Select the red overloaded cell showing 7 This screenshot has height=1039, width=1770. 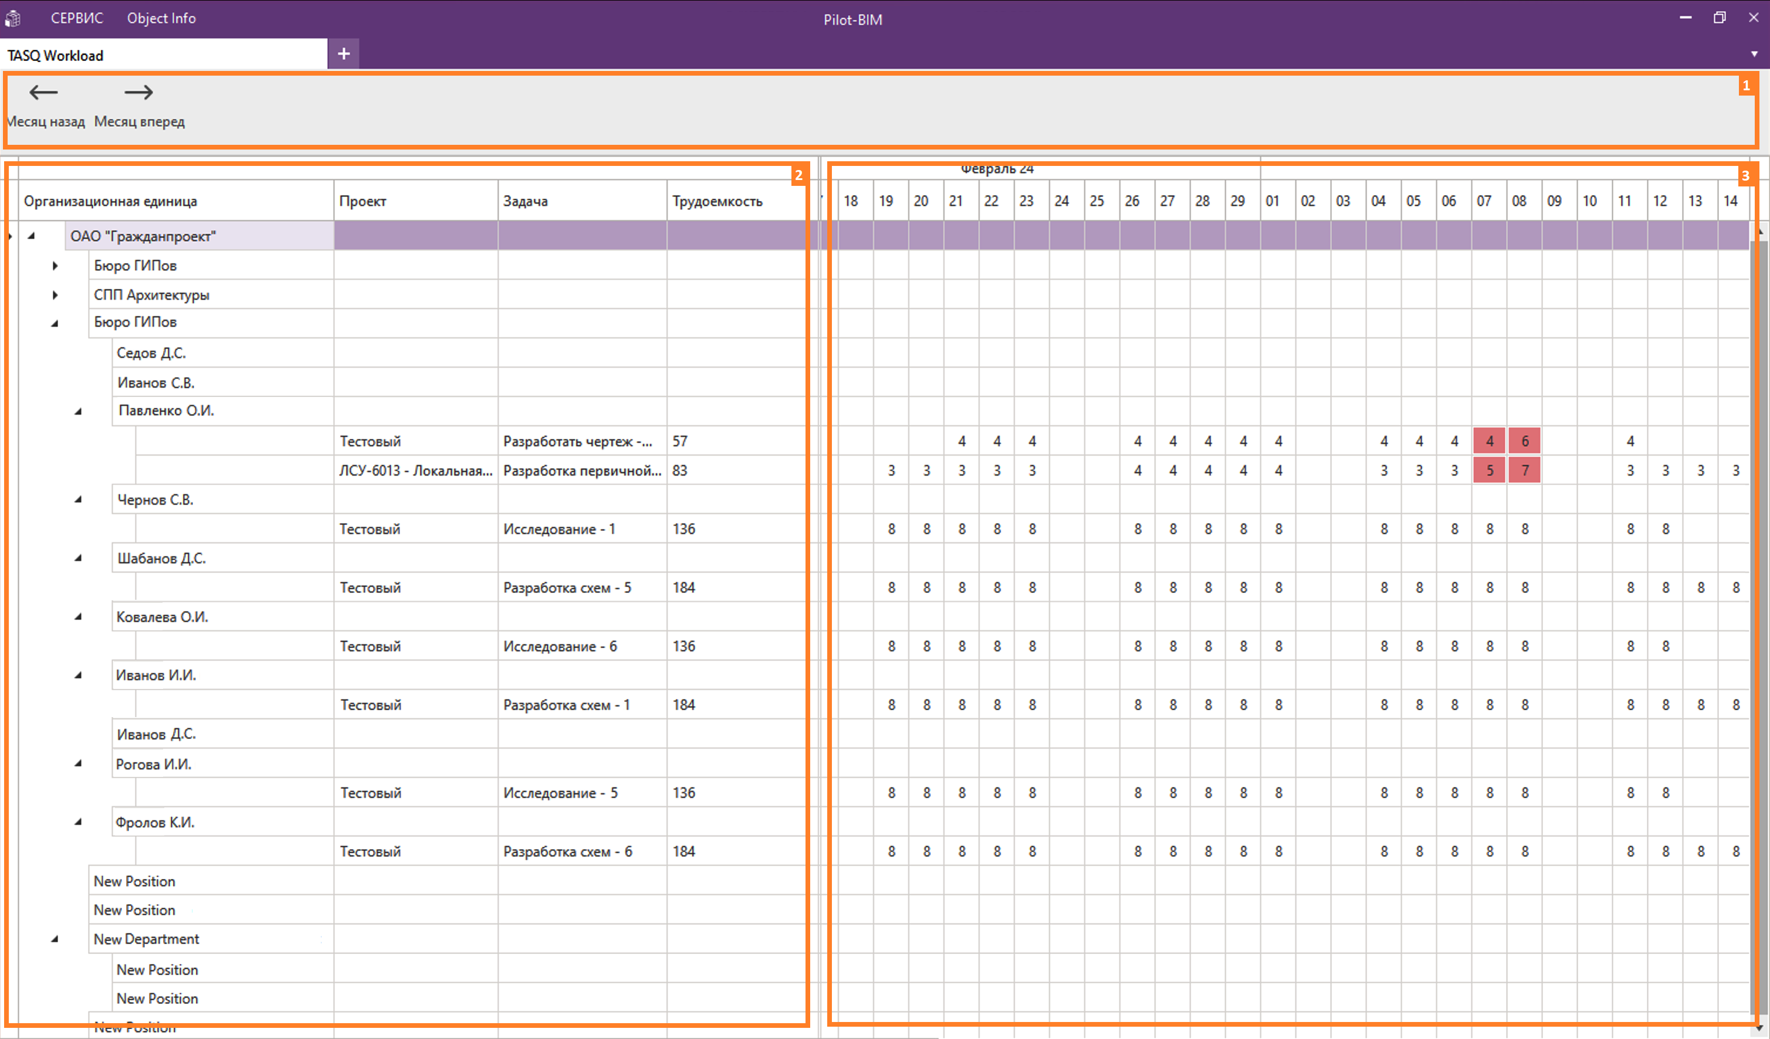(x=1524, y=470)
